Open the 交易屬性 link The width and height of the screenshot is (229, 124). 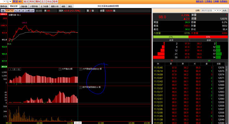coord(208,1)
